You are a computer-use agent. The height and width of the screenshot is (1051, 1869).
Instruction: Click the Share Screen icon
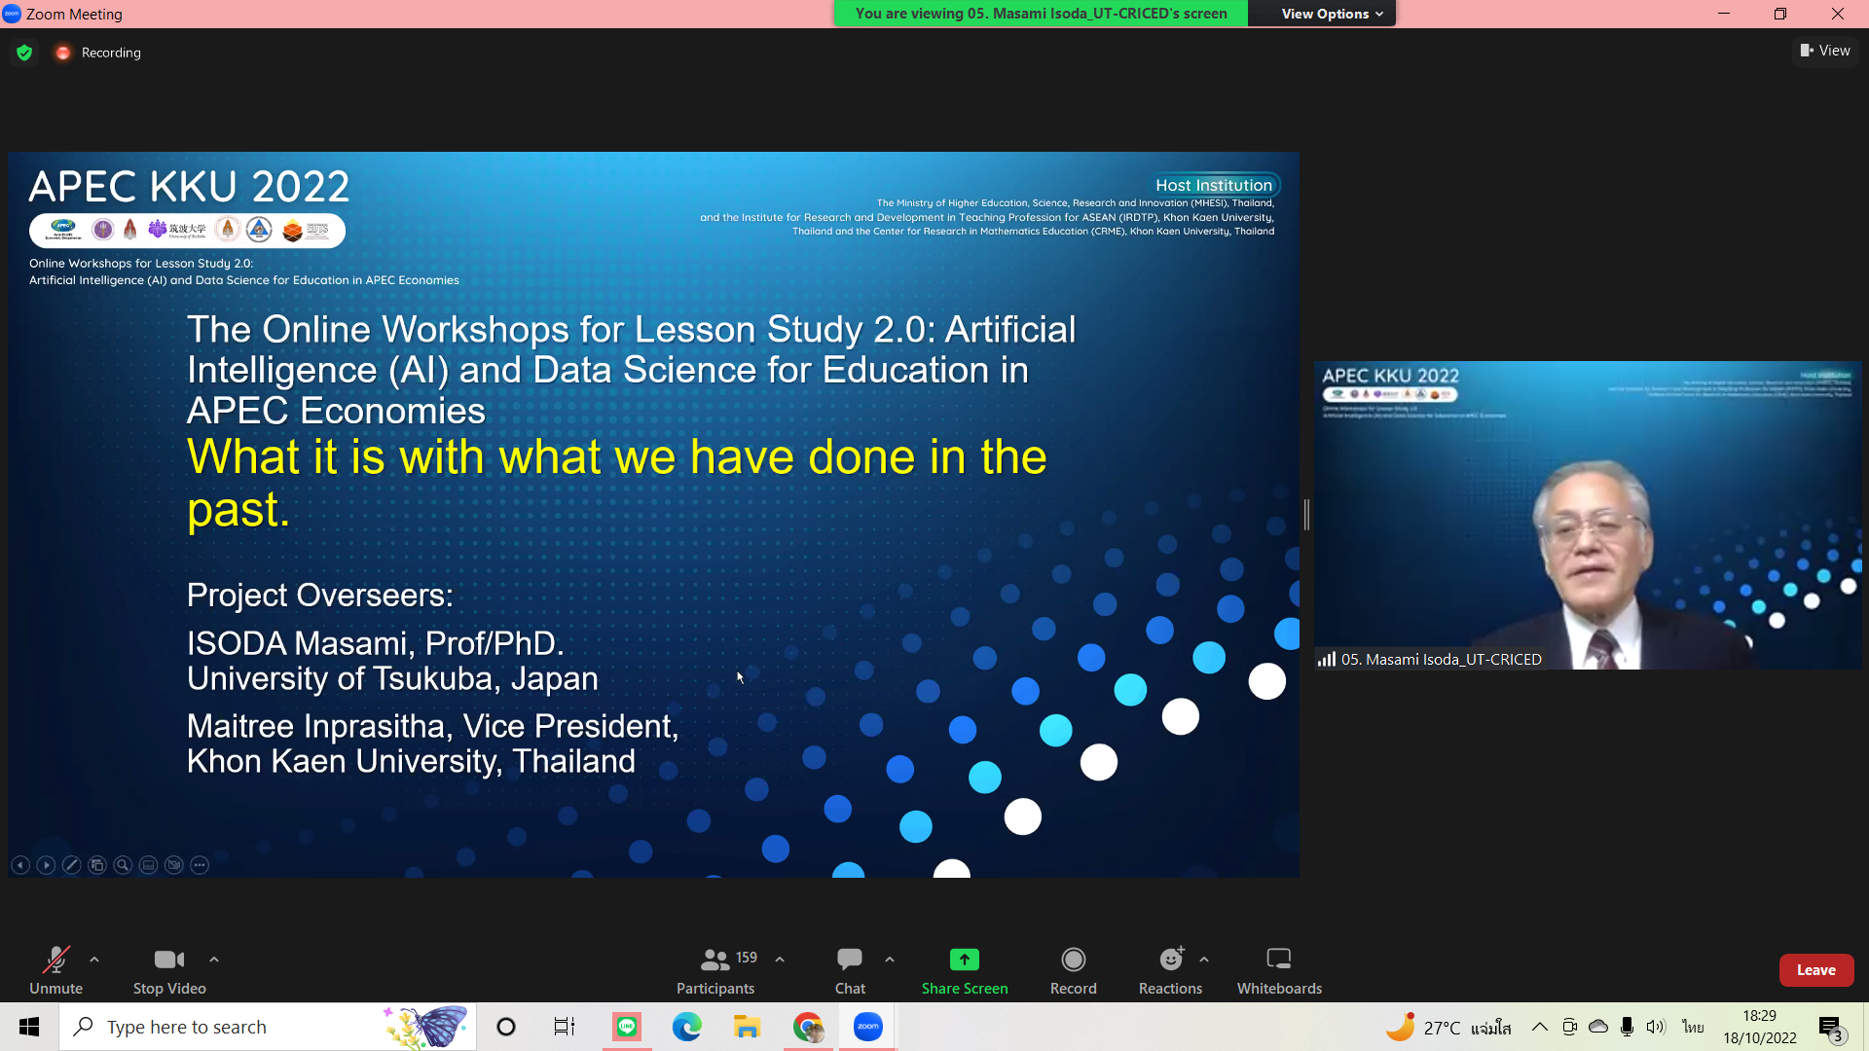[964, 960]
